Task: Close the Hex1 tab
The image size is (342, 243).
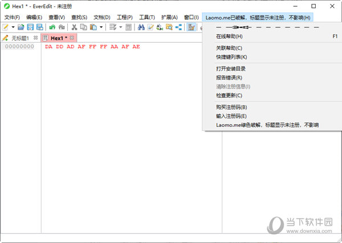Action: click(x=72, y=38)
